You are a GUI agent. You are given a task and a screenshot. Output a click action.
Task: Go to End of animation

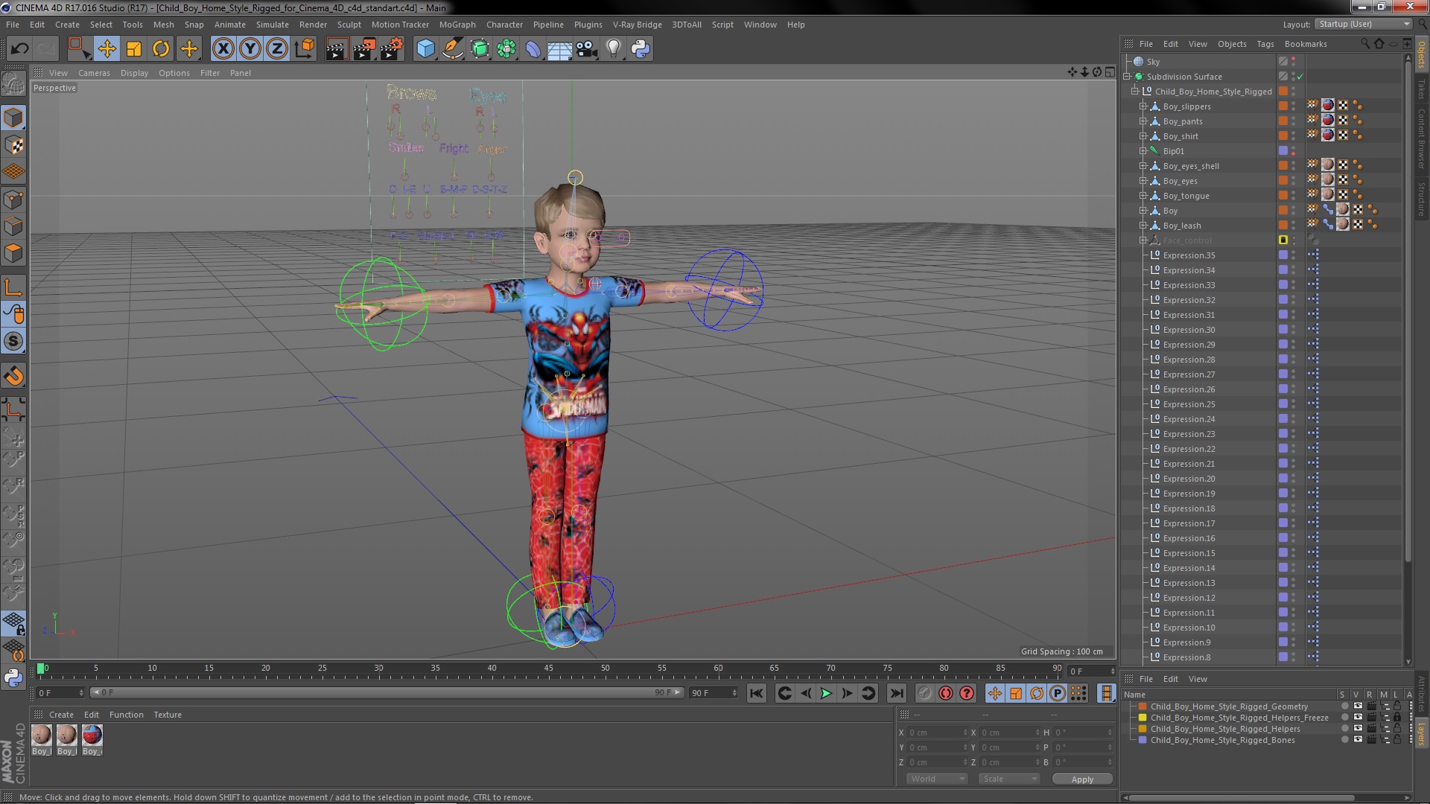click(897, 693)
